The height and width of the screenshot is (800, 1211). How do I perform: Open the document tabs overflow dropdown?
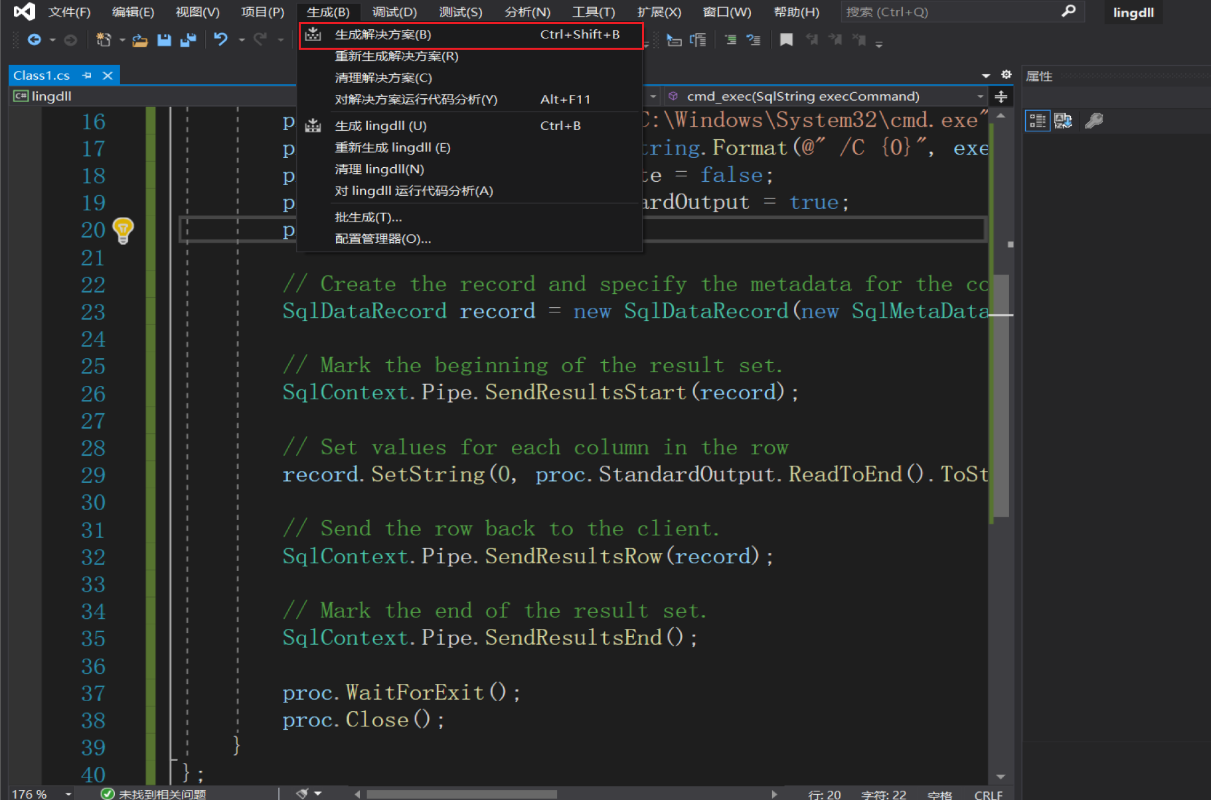986,76
